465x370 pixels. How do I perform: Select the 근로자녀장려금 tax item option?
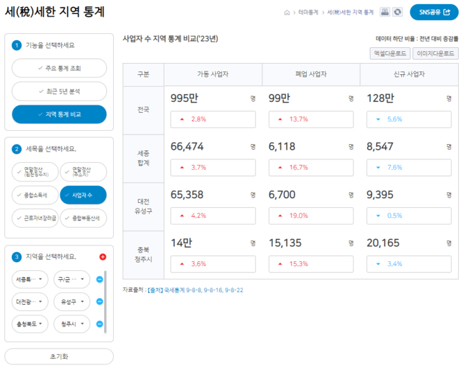click(35, 218)
